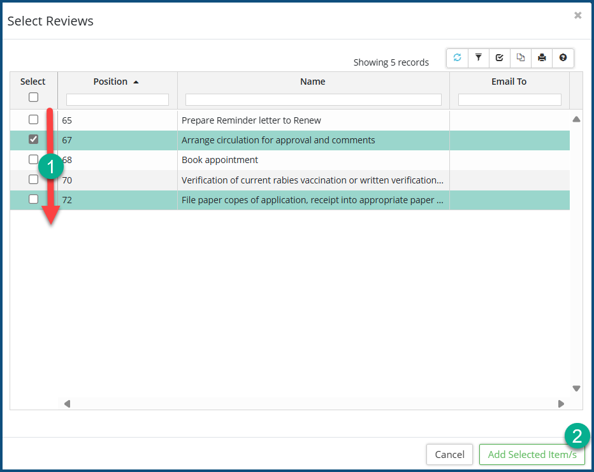Print the review list
Image resolution: width=594 pixels, height=472 pixels.
pyautogui.click(x=542, y=58)
